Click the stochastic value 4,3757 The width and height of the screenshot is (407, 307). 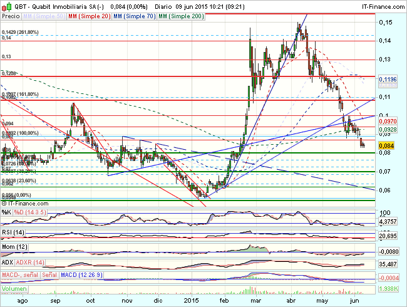click(388, 222)
